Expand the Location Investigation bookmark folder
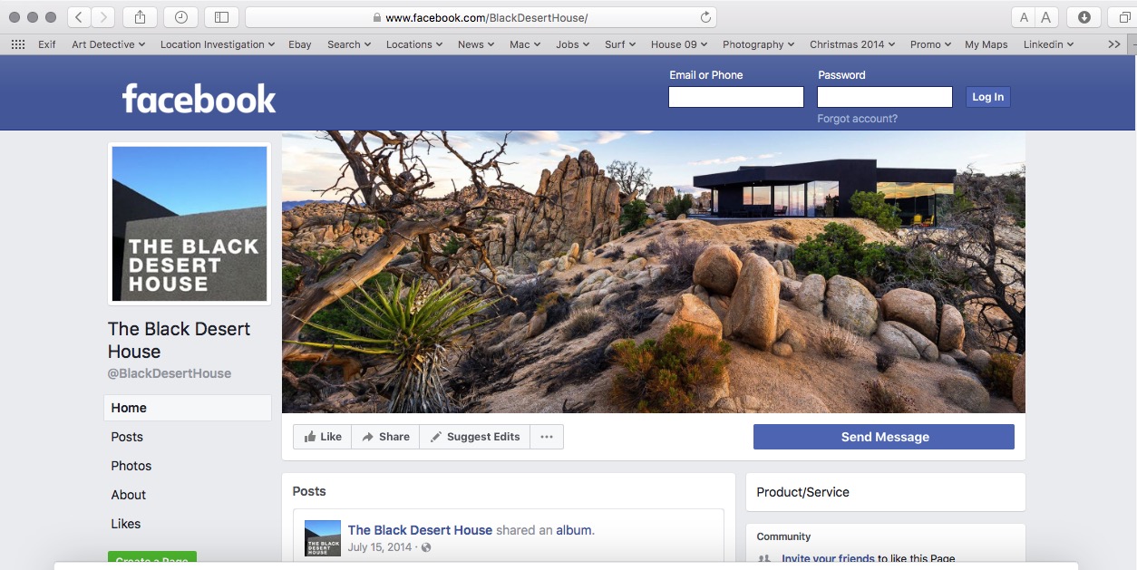The width and height of the screenshot is (1137, 570). [218, 44]
